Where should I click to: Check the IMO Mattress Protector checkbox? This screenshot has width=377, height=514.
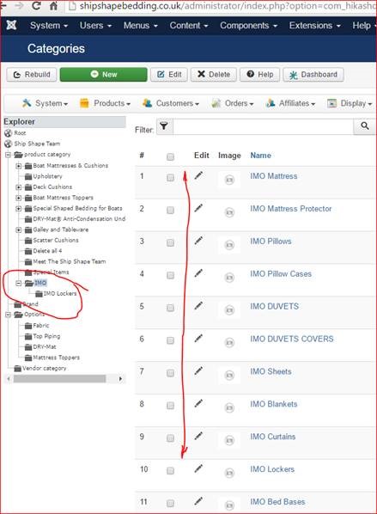(x=170, y=210)
